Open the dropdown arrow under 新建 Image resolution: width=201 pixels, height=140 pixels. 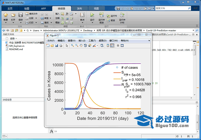pos(6,23)
